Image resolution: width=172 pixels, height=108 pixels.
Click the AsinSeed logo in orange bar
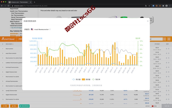point(8,39)
